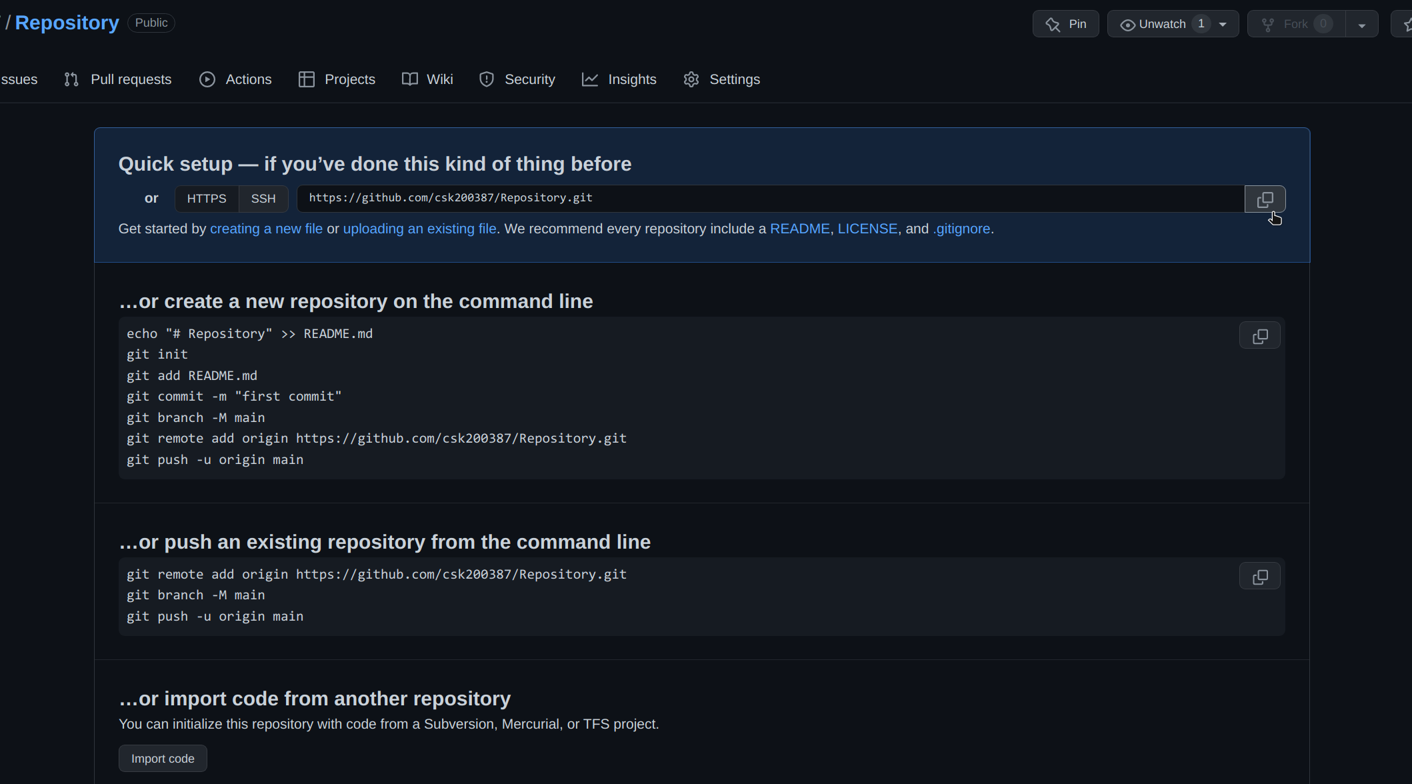Click the Fork branch icon
Viewport: 1412px width, 784px height.
click(x=1267, y=25)
